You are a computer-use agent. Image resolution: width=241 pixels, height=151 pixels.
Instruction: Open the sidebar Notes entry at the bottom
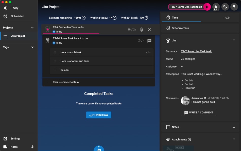click(14, 147)
